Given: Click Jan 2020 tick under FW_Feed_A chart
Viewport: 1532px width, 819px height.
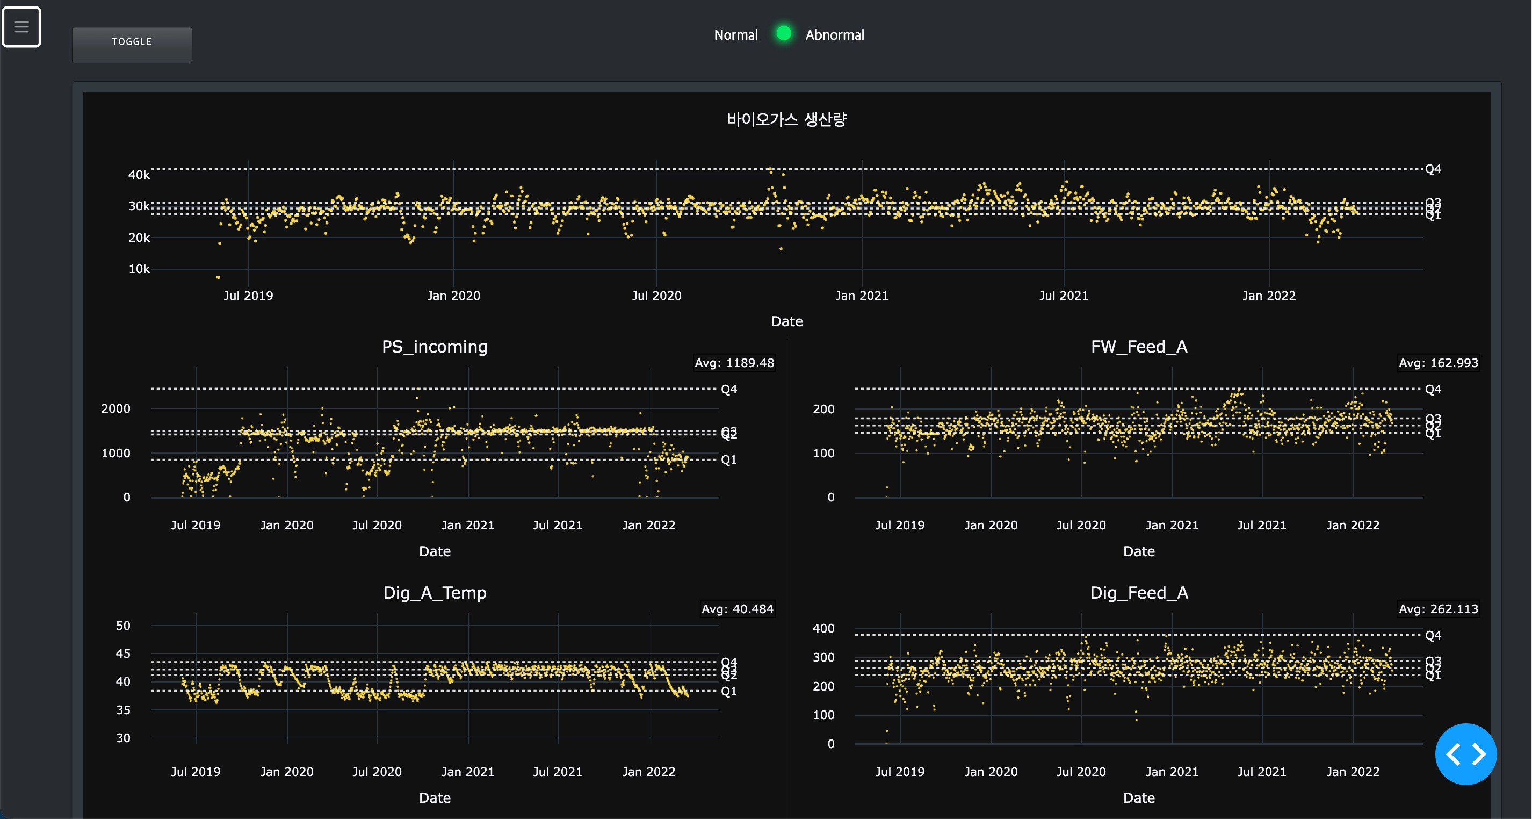Looking at the screenshot, I should coord(991,525).
